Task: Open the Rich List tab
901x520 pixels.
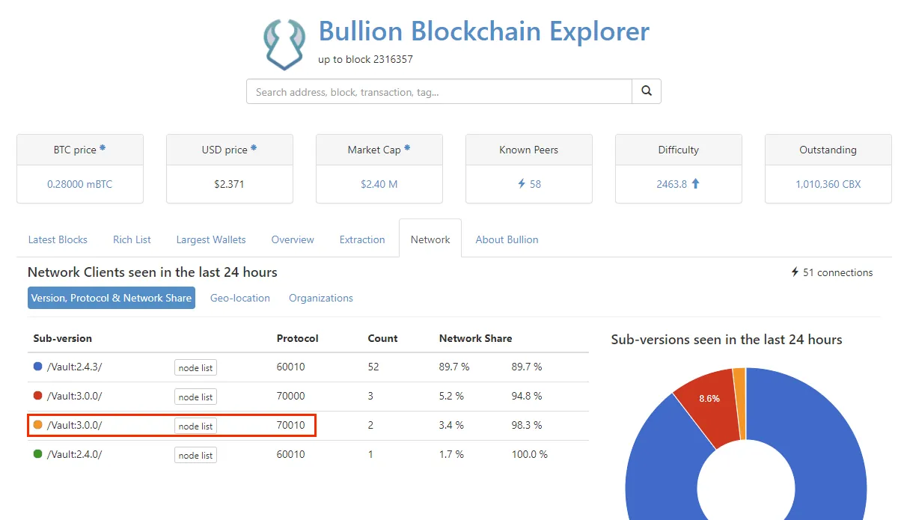Action: coord(132,239)
